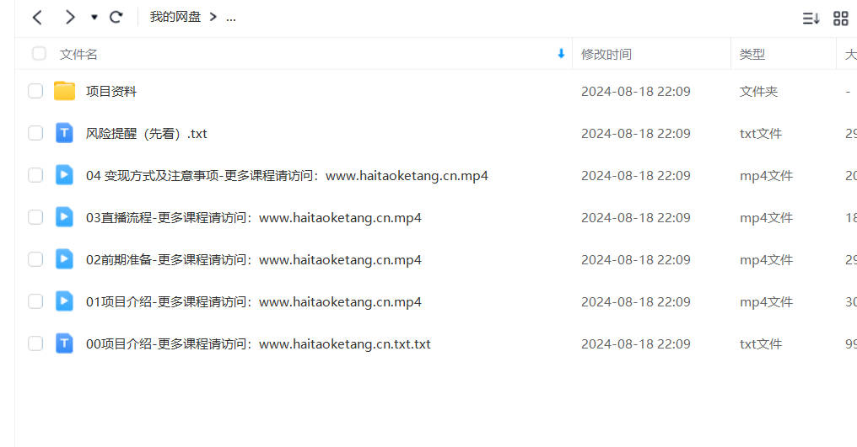Click the video icon of 01项目介绍
The height and width of the screenshot is (447, 857).
click(x=64, y=301)
